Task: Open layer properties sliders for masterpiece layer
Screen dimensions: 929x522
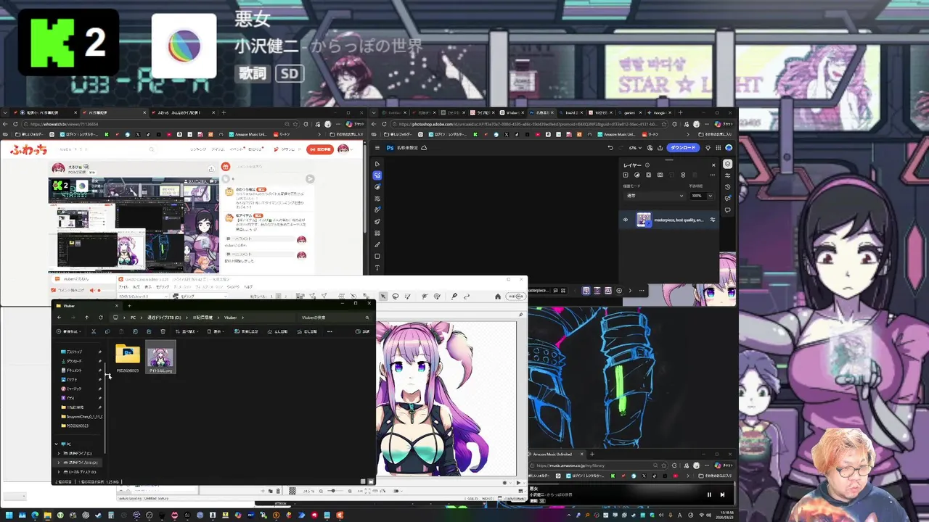Action: click(x=712, y=220)
